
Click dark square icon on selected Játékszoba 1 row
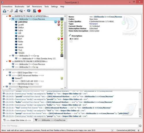(62, 19)
